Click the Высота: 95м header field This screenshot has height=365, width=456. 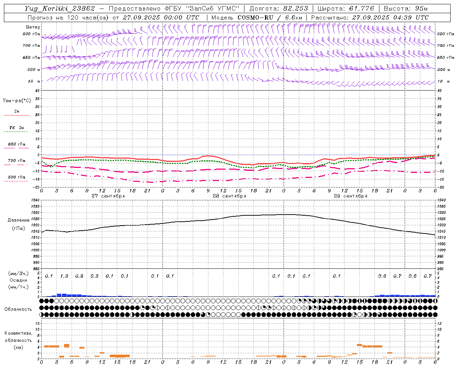405,9
